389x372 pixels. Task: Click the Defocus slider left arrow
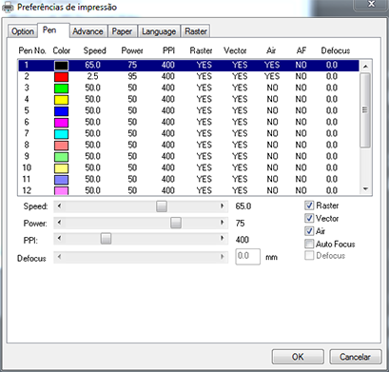[59, 257]
